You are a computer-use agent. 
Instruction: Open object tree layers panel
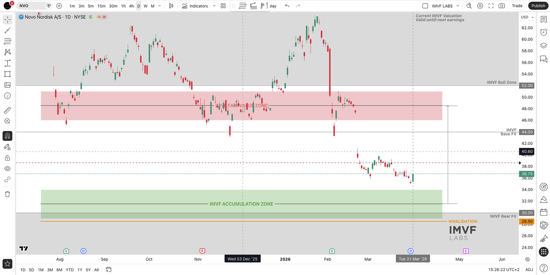[x=543, y=45]
